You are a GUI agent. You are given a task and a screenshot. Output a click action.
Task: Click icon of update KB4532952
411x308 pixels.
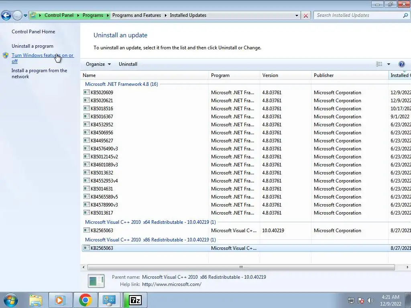coord(87,124)
